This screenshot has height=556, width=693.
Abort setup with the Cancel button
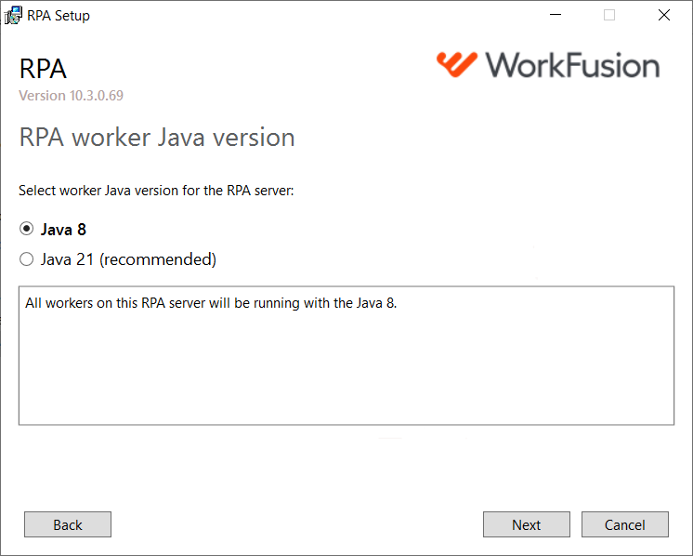point(625,524)
